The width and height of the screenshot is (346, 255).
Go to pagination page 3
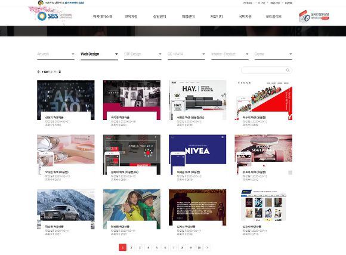140,247
